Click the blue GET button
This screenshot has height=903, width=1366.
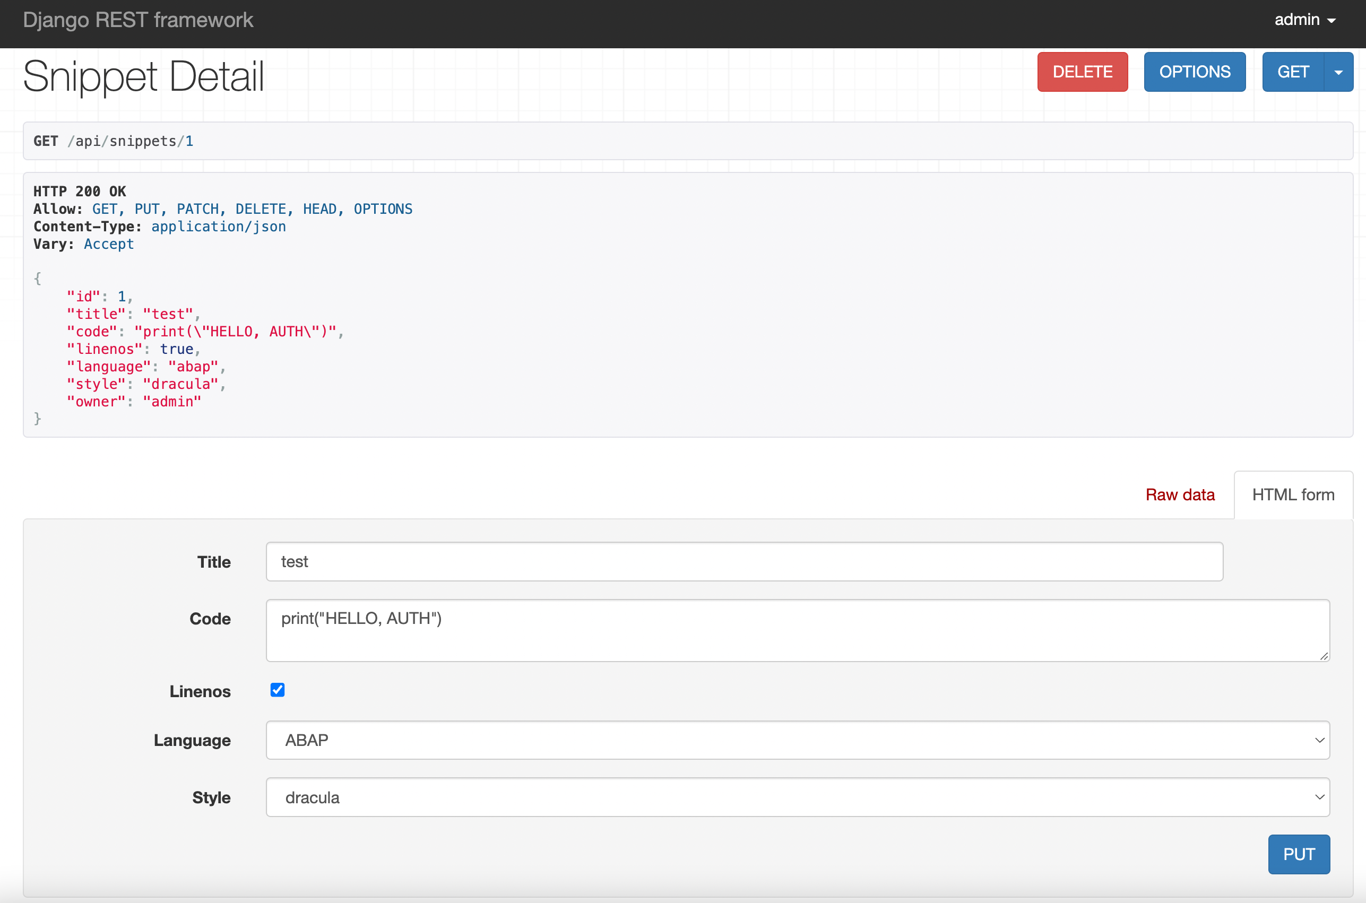1293,72
